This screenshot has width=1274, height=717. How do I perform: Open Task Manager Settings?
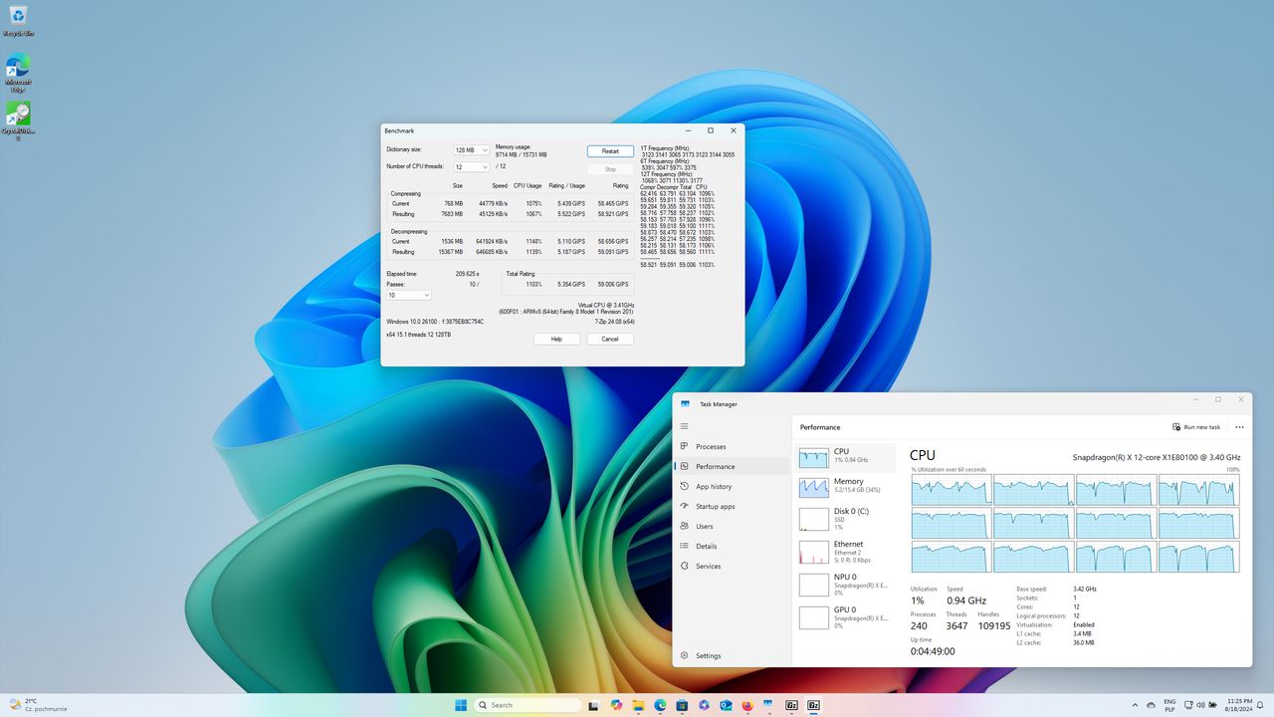pyautogui.click(x=732, y=655)
